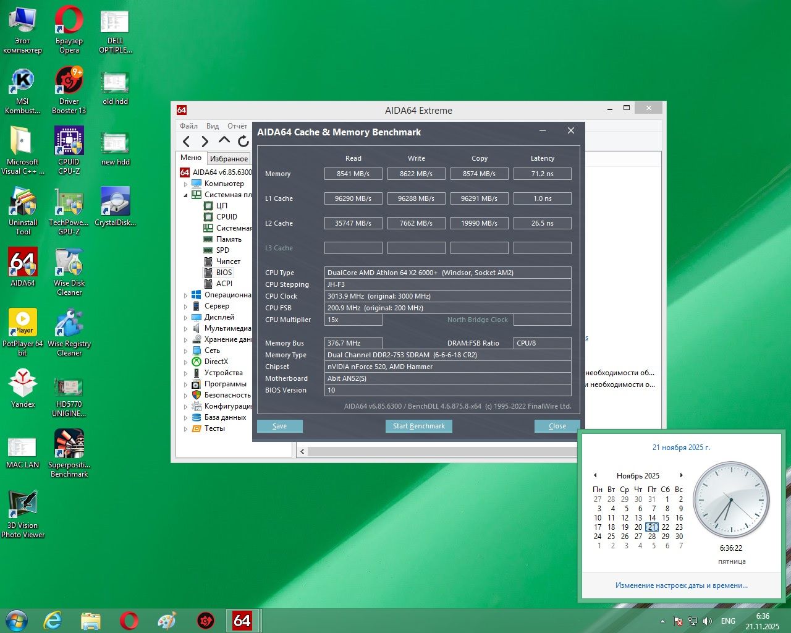
Task: Select the Driver Booster 13 desktop icon
Action: 69,91
